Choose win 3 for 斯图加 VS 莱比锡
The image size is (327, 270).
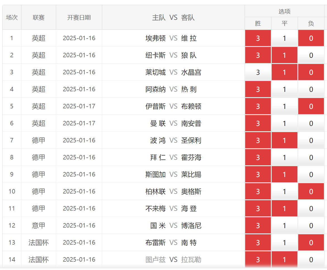coord(258,174)
